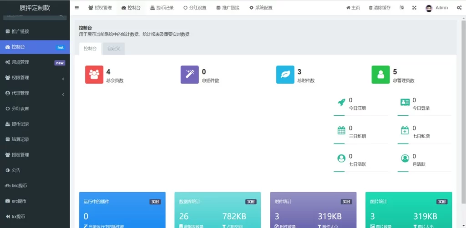Open the 提币记录 top tab
Screen dimensions: 466x228
point(162,8)
